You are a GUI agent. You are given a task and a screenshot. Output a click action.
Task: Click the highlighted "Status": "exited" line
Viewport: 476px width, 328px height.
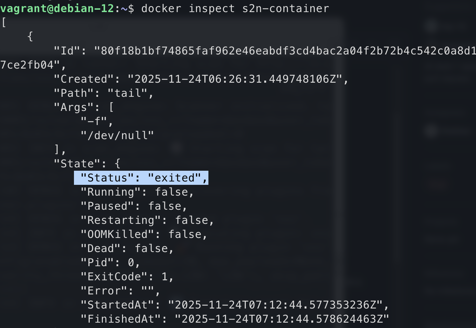click(x=141, y=178)
